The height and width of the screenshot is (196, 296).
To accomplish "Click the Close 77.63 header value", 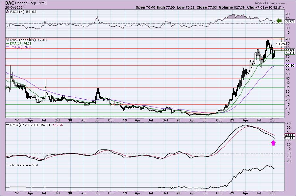I will (207, 7).
